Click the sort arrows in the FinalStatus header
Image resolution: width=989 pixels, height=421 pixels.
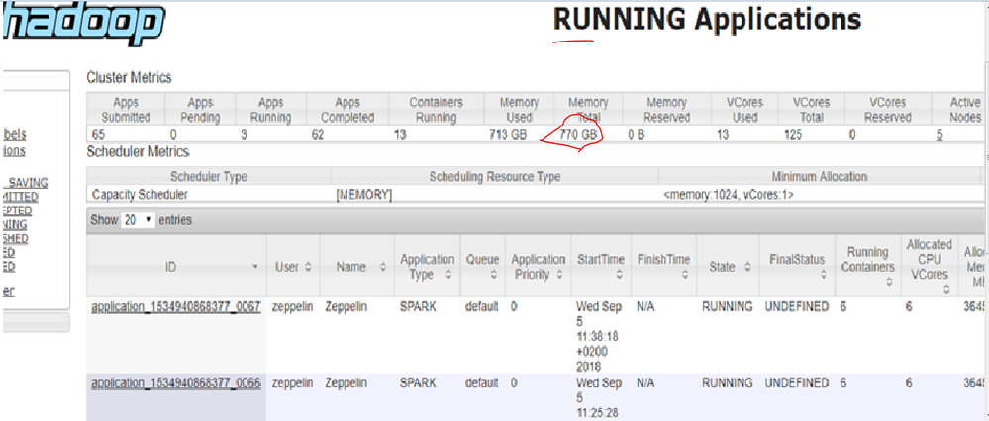click(822, 275)
